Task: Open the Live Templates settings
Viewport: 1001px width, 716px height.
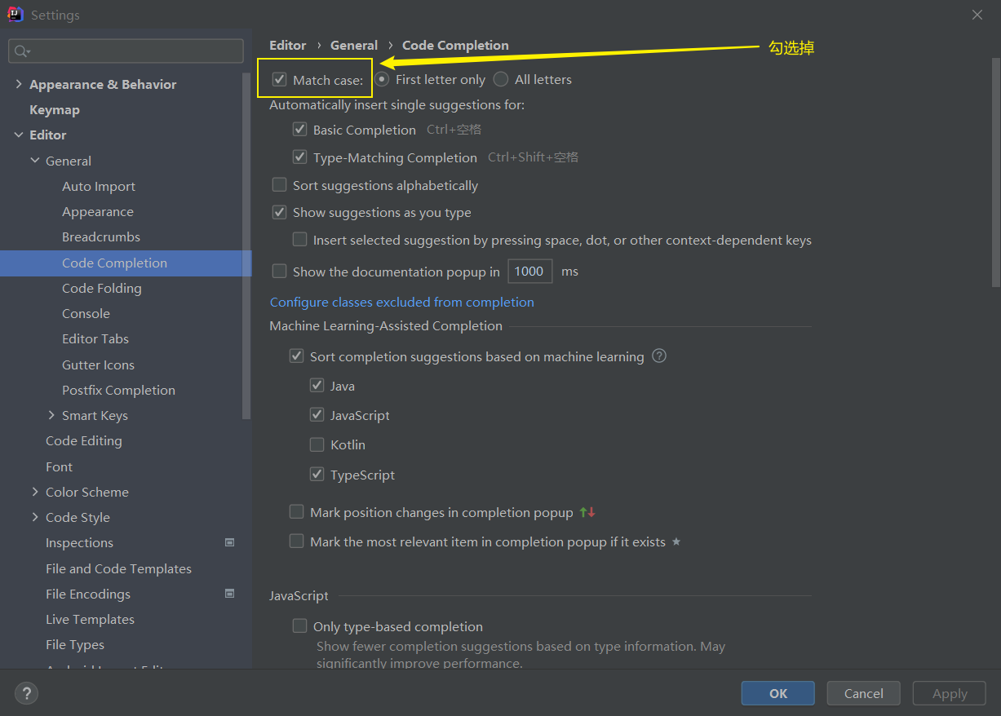Action: [90, 619]
